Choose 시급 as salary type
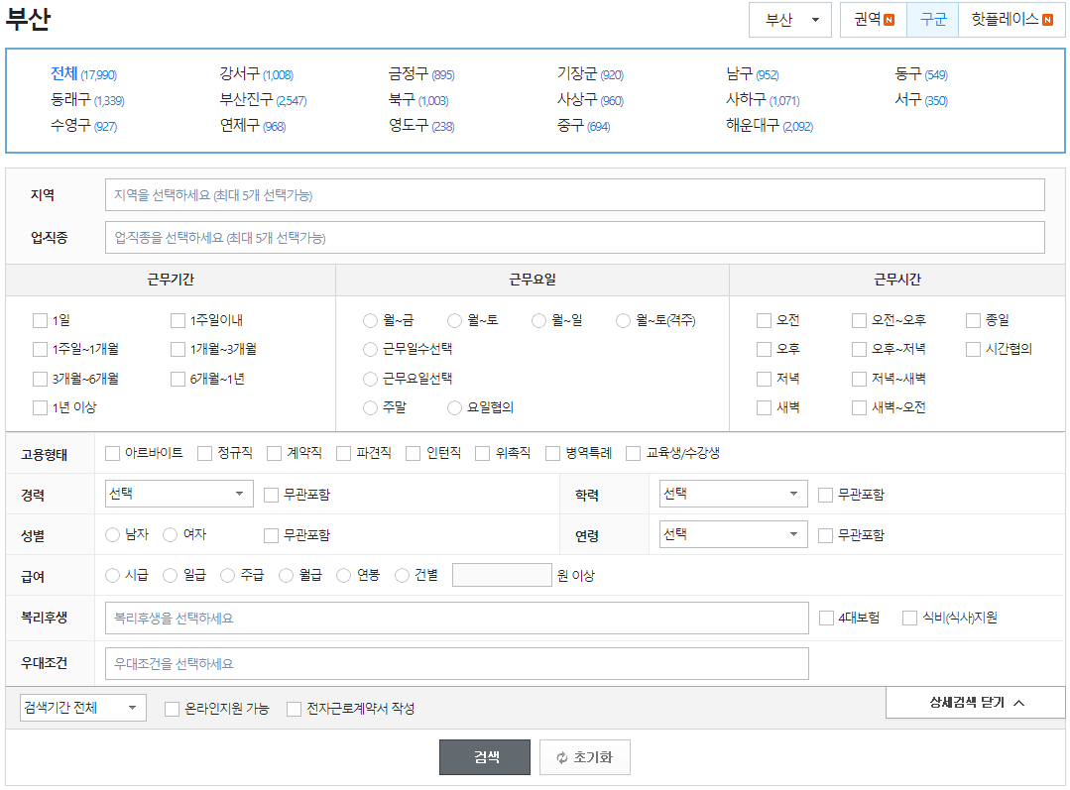The height and width of the screenshot is (790, 1070). tap(111, 575)
